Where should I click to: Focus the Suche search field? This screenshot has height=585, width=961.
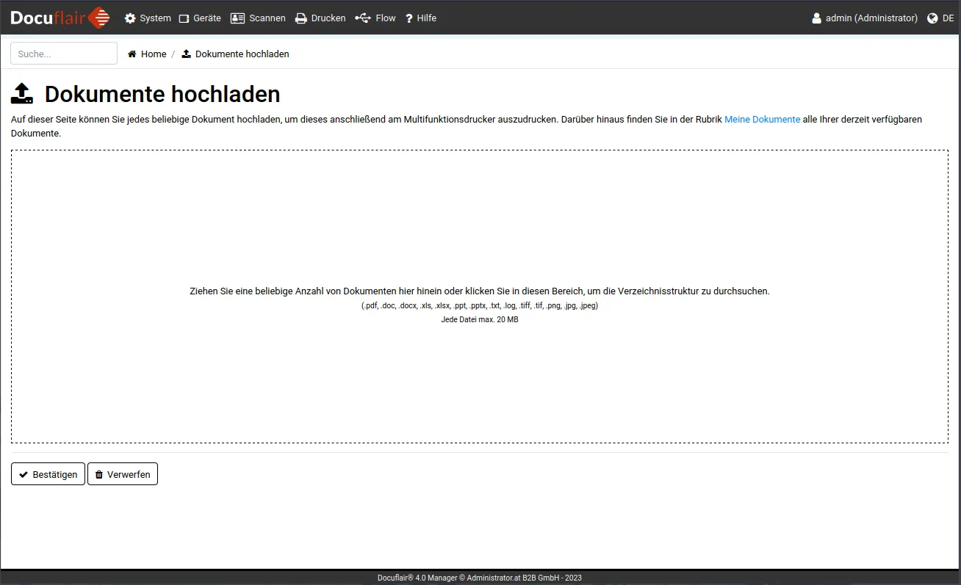(64, 54)
